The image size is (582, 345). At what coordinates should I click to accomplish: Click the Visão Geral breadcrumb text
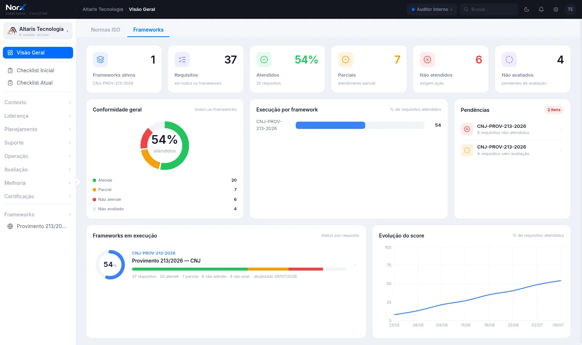(142, 9)
